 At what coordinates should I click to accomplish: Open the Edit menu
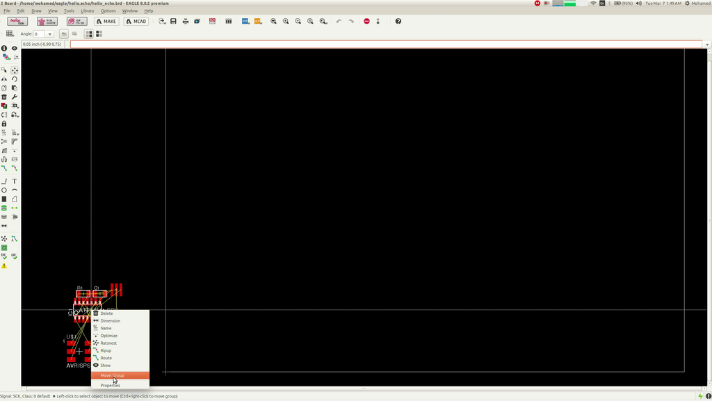[x=21, y=11]
